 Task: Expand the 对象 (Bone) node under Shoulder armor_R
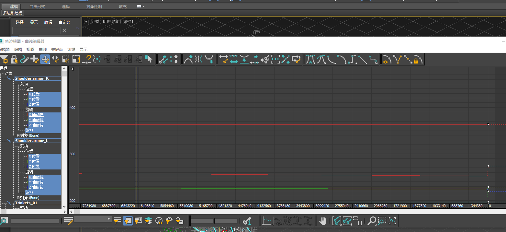pyautogui.click(x=18, y=135)
